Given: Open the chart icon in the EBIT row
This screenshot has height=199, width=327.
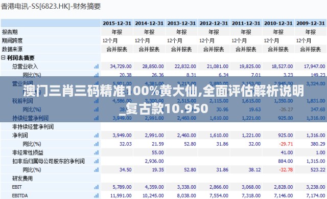Looking at the screenshot, I should pyautogui.click(x=97, y=187).
